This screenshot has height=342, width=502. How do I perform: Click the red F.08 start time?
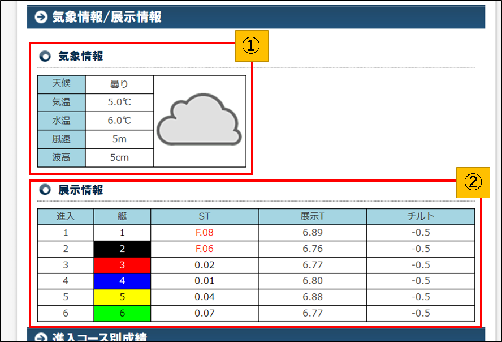(x=204, y=233)
